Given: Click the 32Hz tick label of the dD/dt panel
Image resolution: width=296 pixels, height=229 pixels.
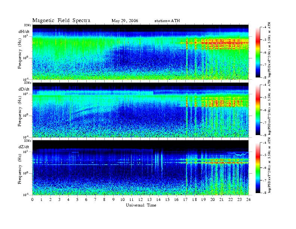Looking at the screenshot, I should [x=28, y=83].
